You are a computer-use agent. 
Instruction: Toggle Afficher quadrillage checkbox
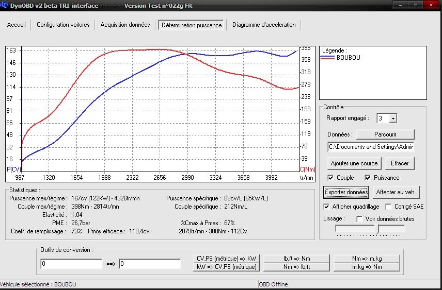click(326, 207)
